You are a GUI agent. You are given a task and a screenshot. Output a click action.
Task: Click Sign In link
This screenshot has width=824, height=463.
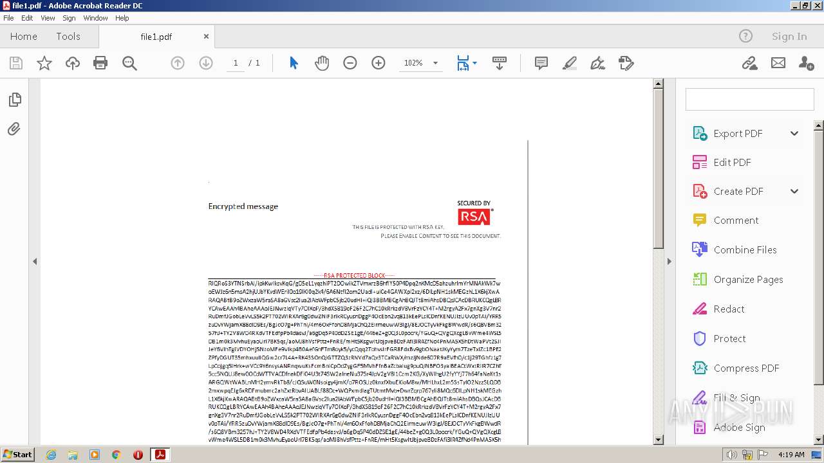click(x=789, y=37)
